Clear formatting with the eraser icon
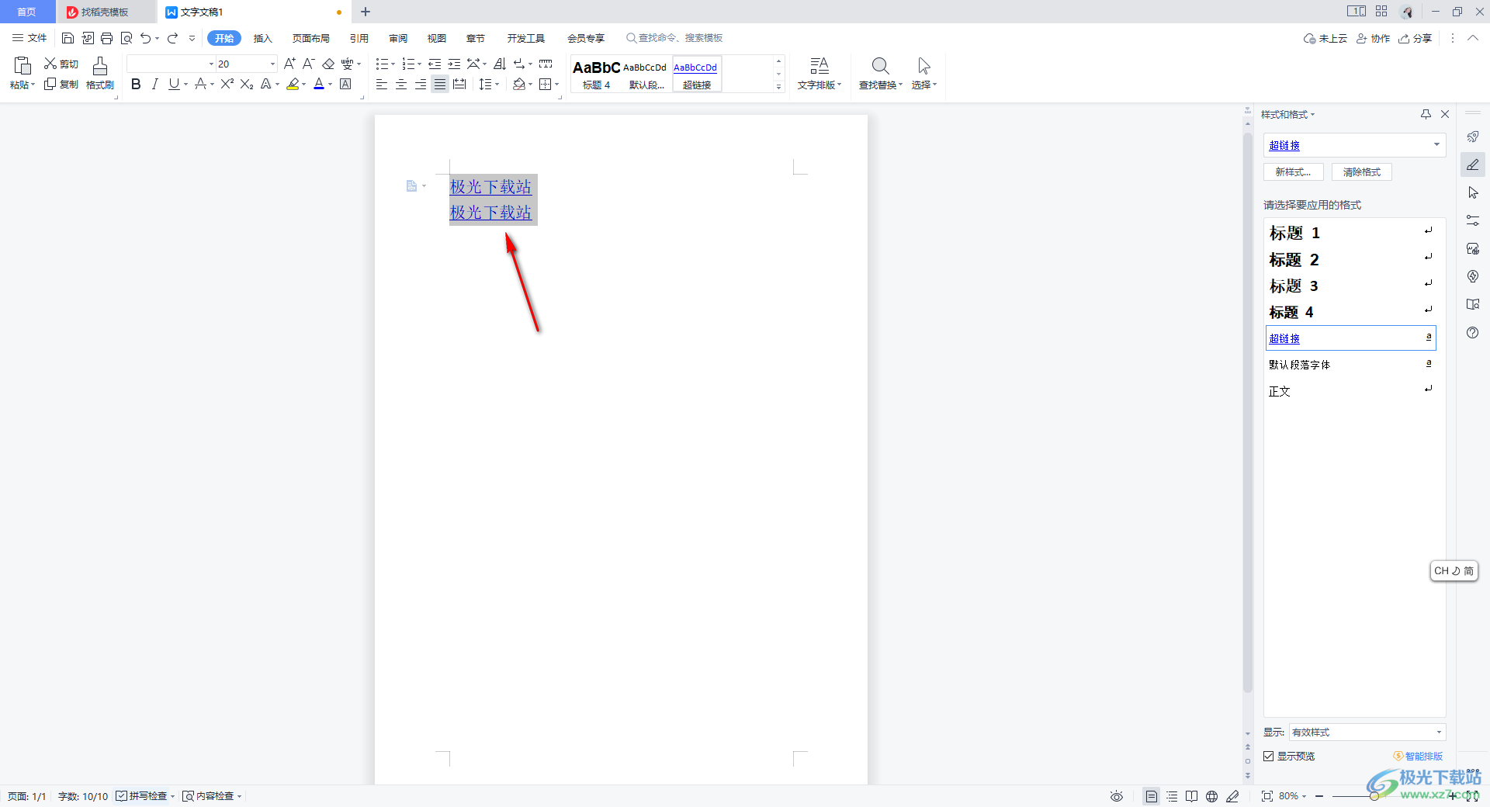 (328, 64)
